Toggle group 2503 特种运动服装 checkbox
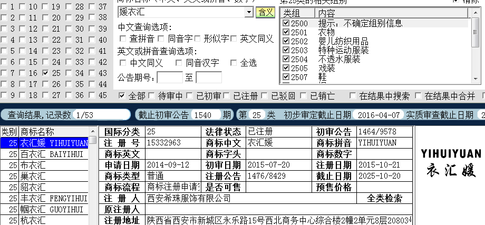 (286, 50)
